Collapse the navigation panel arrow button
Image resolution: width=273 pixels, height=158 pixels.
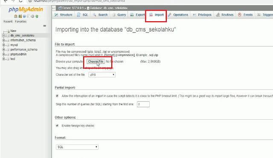point(54,8)
